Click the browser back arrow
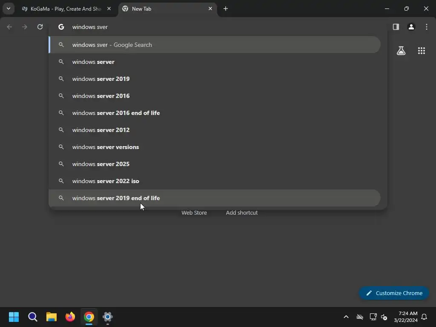Image resolution: width=436 pixels, height=327 pixels. point(9,27)
